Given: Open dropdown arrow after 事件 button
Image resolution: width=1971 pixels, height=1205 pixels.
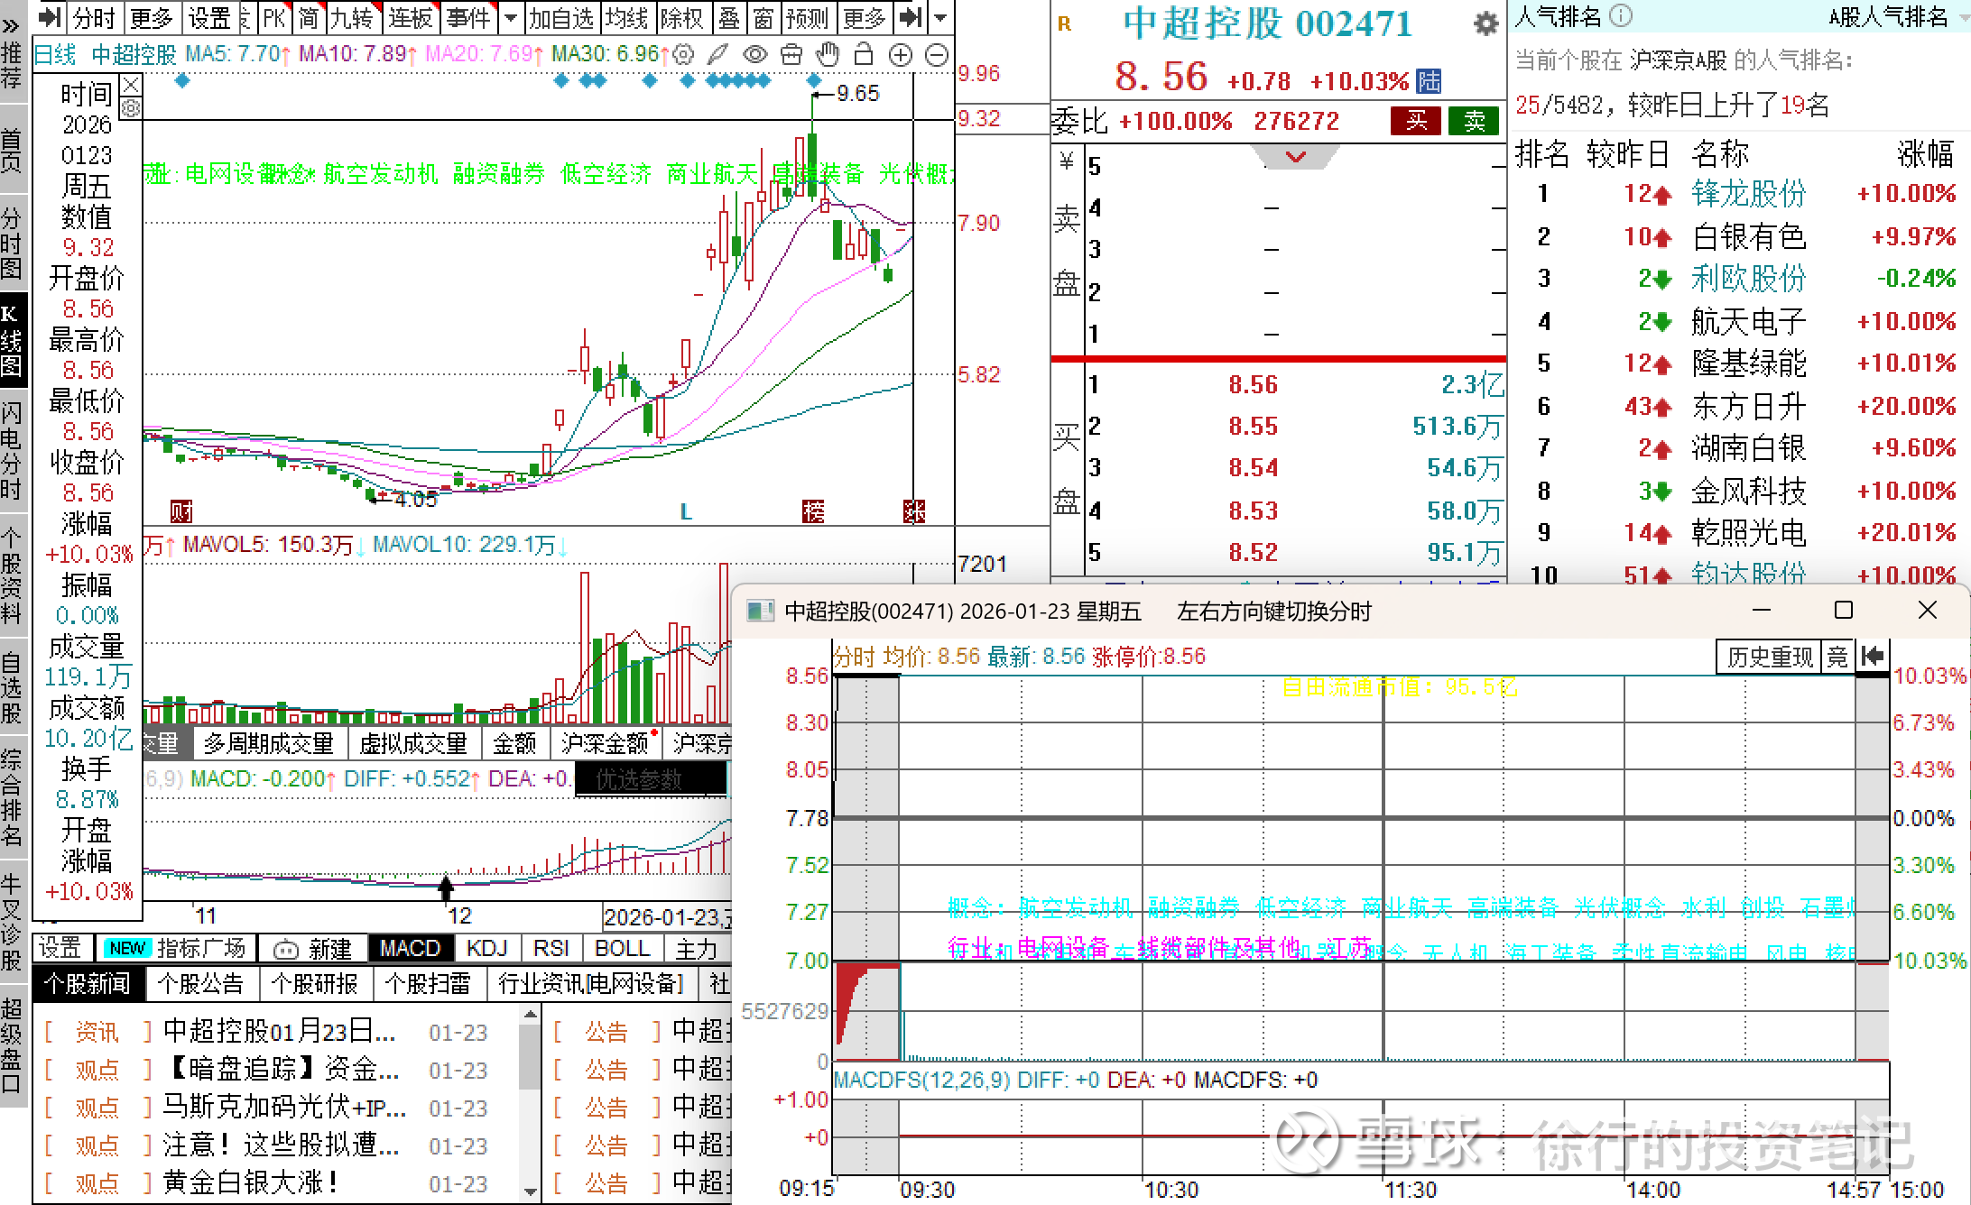Looking at the screenshot, I should [x=510, y=17].
